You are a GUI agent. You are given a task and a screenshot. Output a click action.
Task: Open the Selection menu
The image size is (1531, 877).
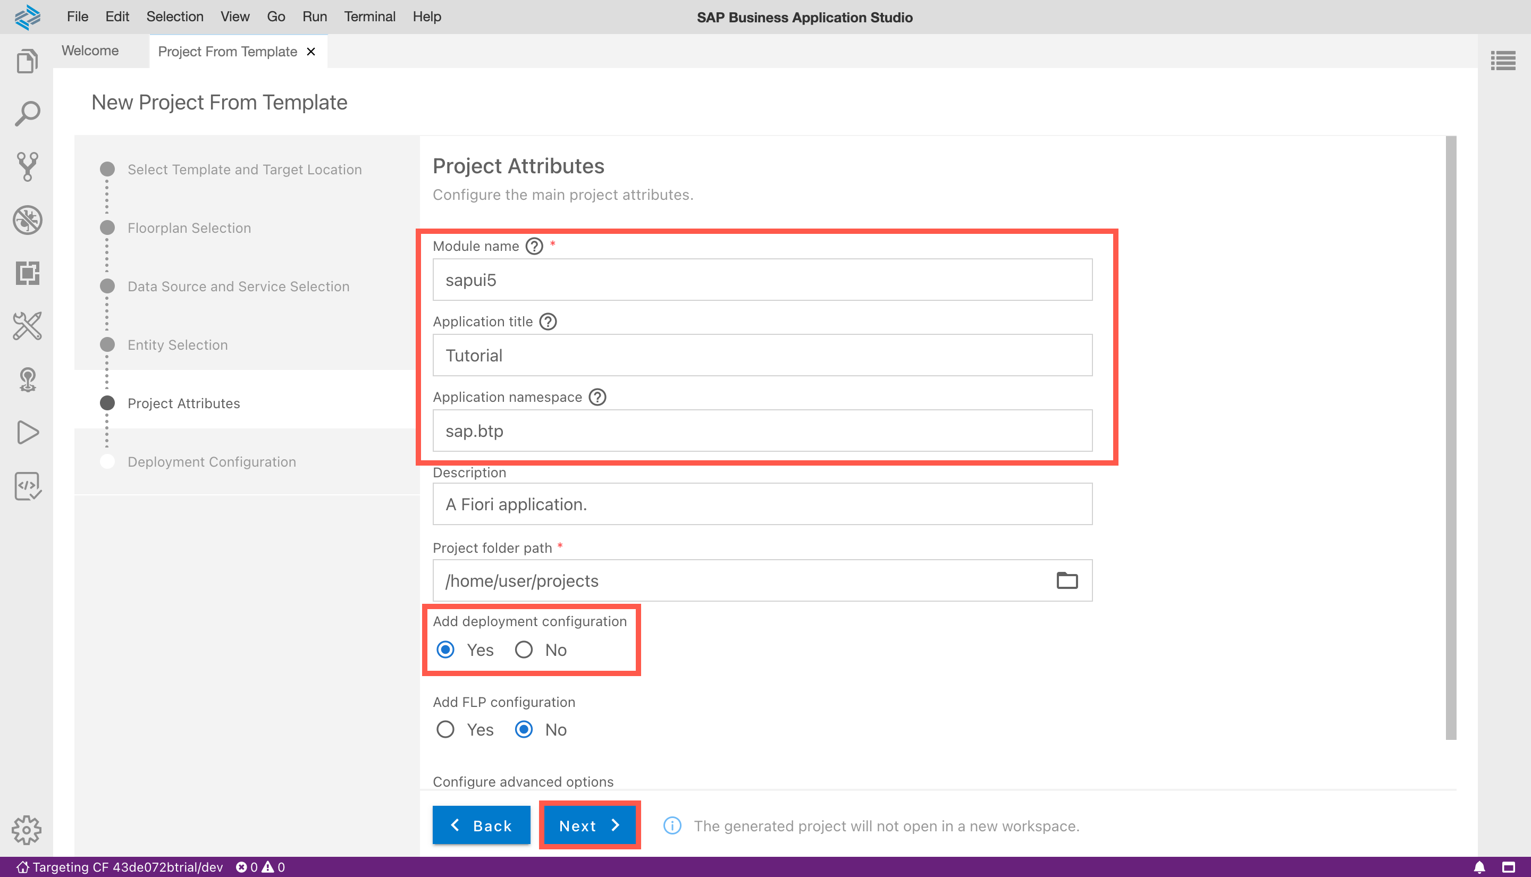click(175, 17)
